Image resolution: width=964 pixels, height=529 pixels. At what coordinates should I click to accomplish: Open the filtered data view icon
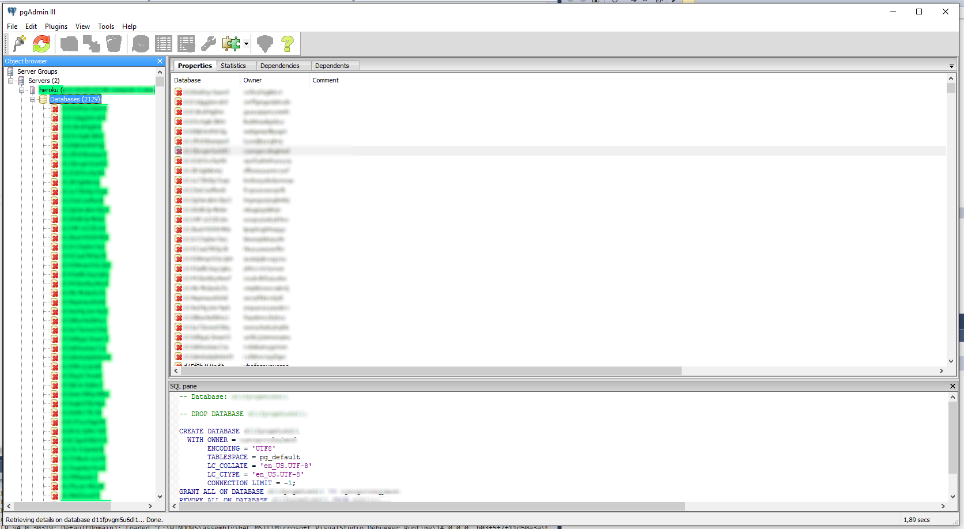186,43
